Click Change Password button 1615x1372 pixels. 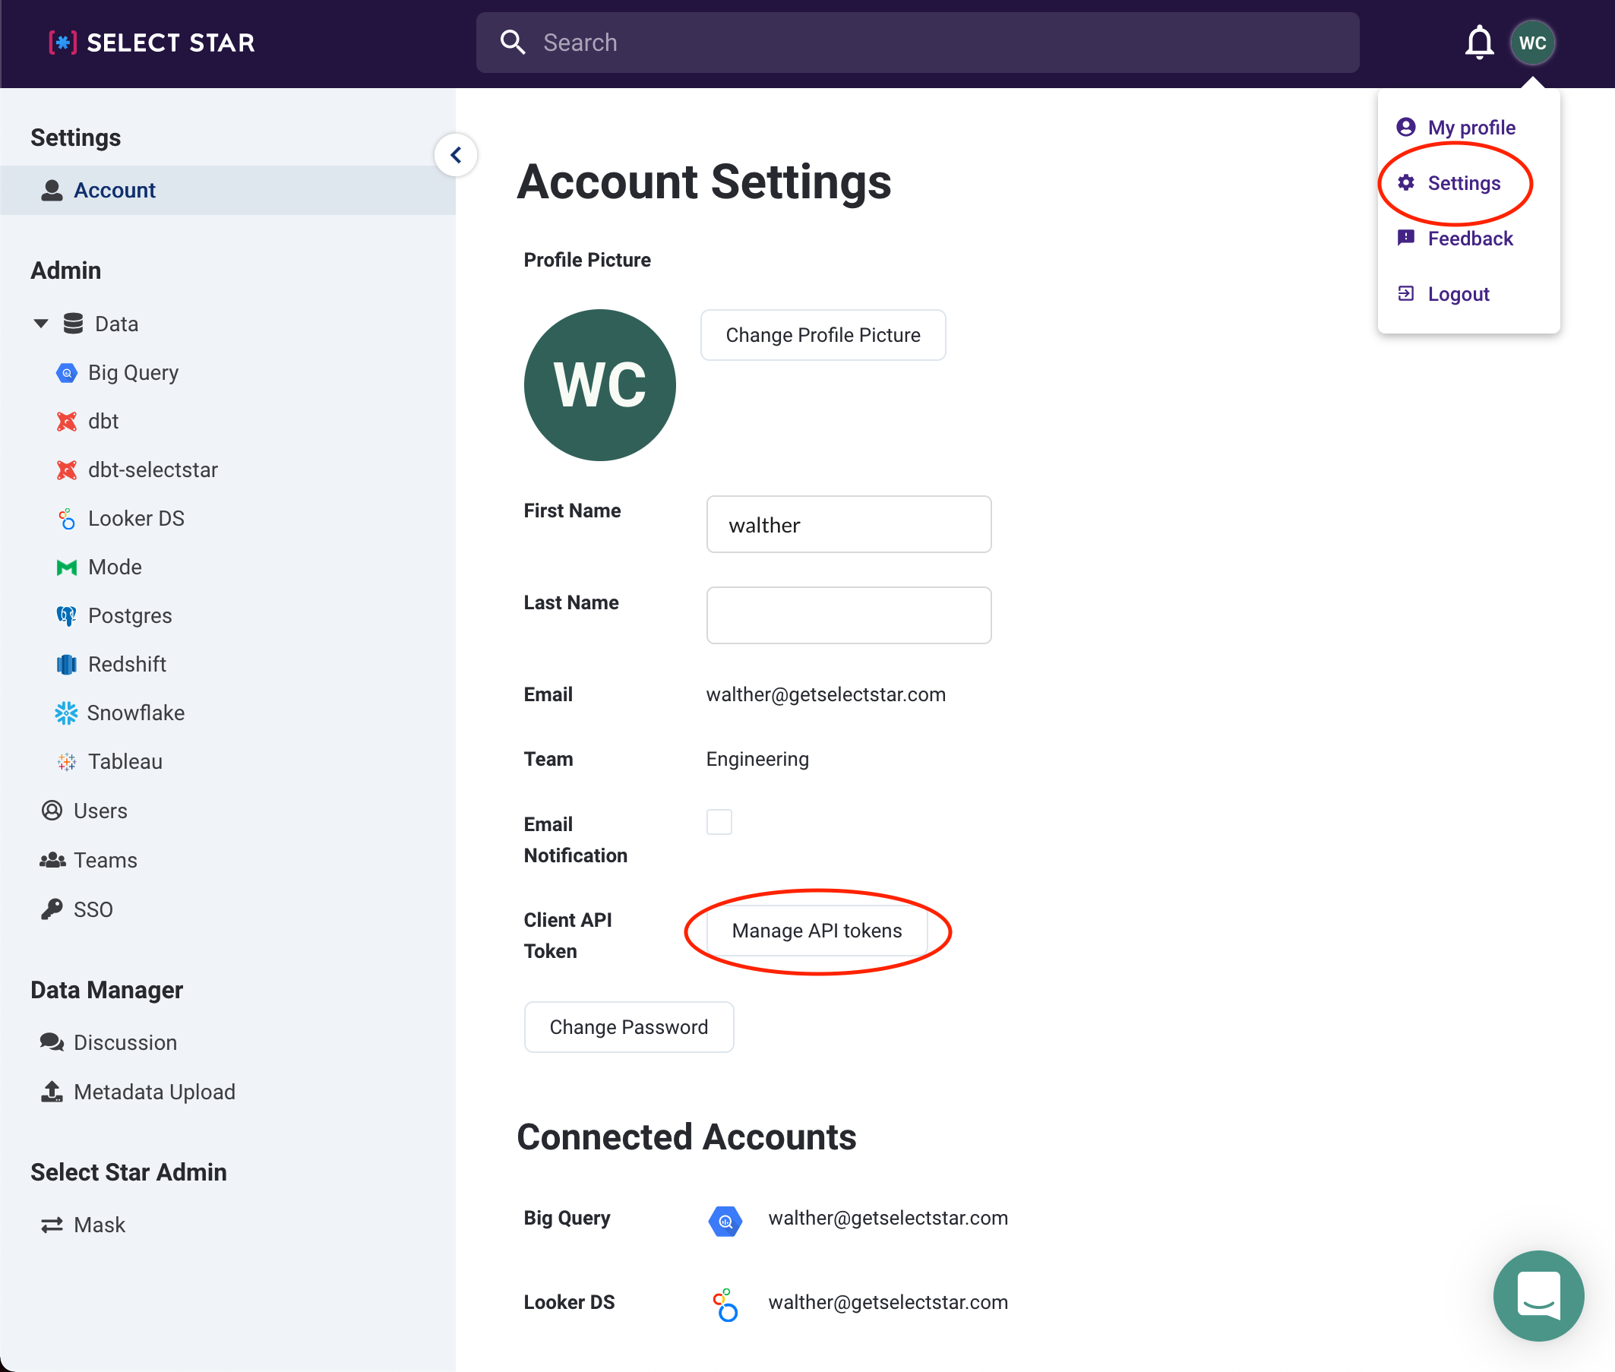pyautogui.click(x=628, y=1027)
